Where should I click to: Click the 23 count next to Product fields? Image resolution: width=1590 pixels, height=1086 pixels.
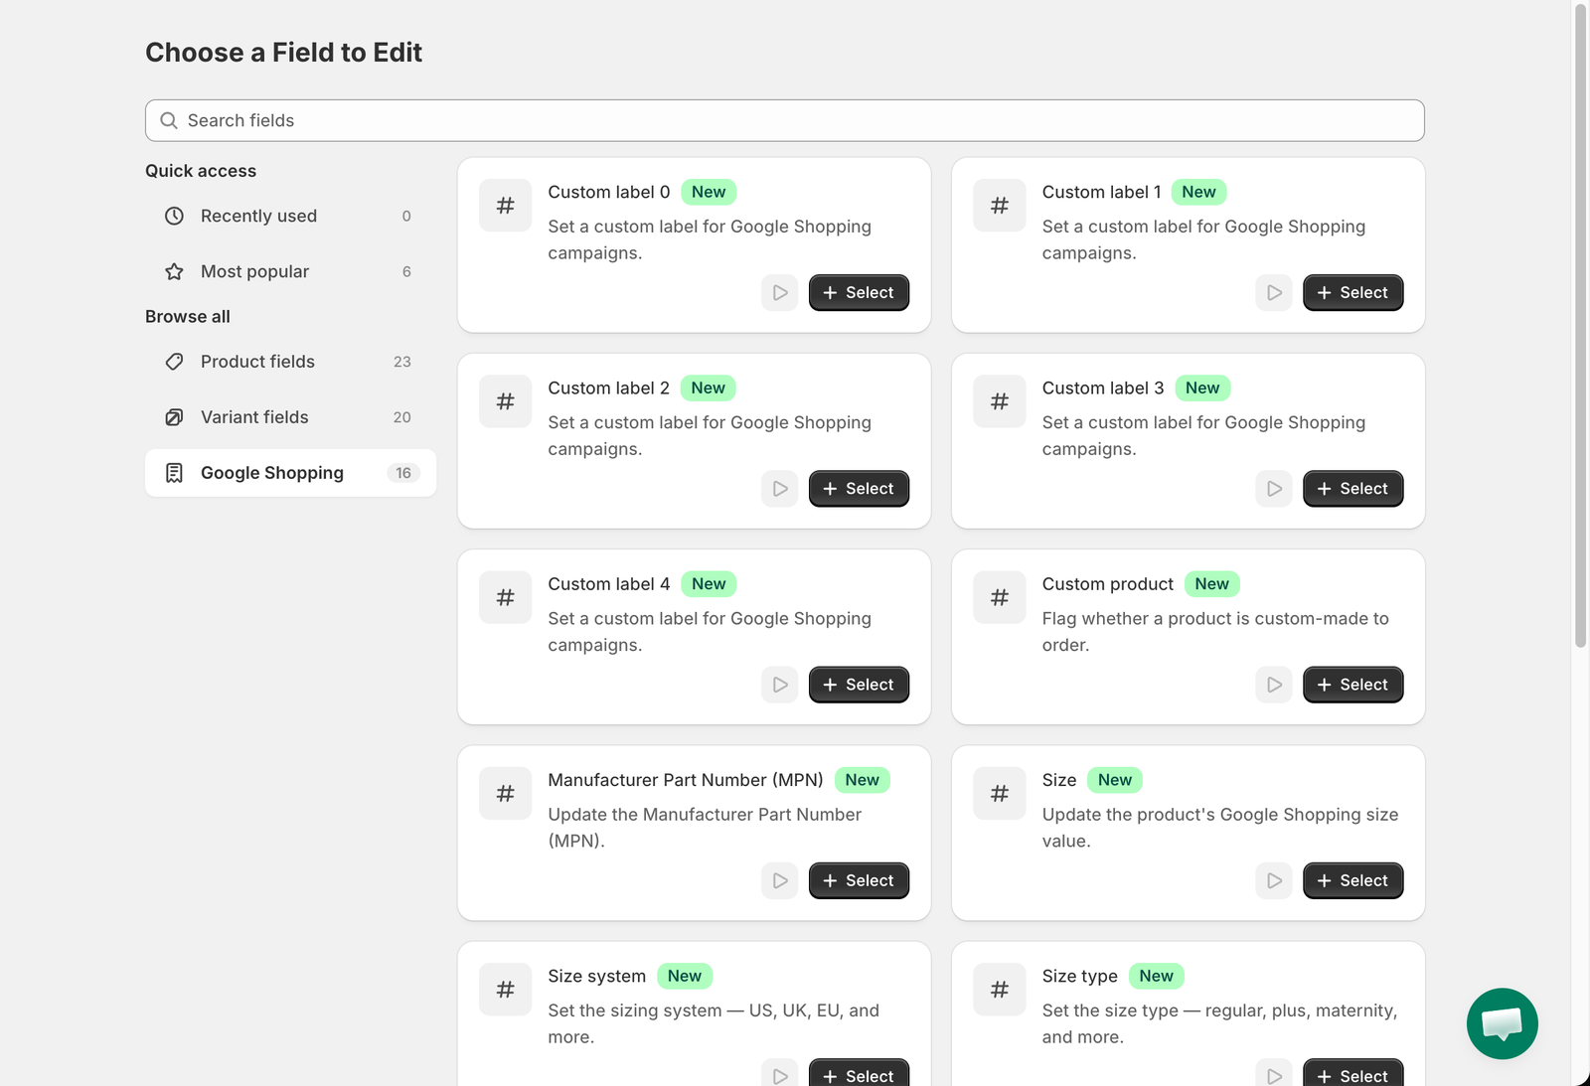(402, 362)
